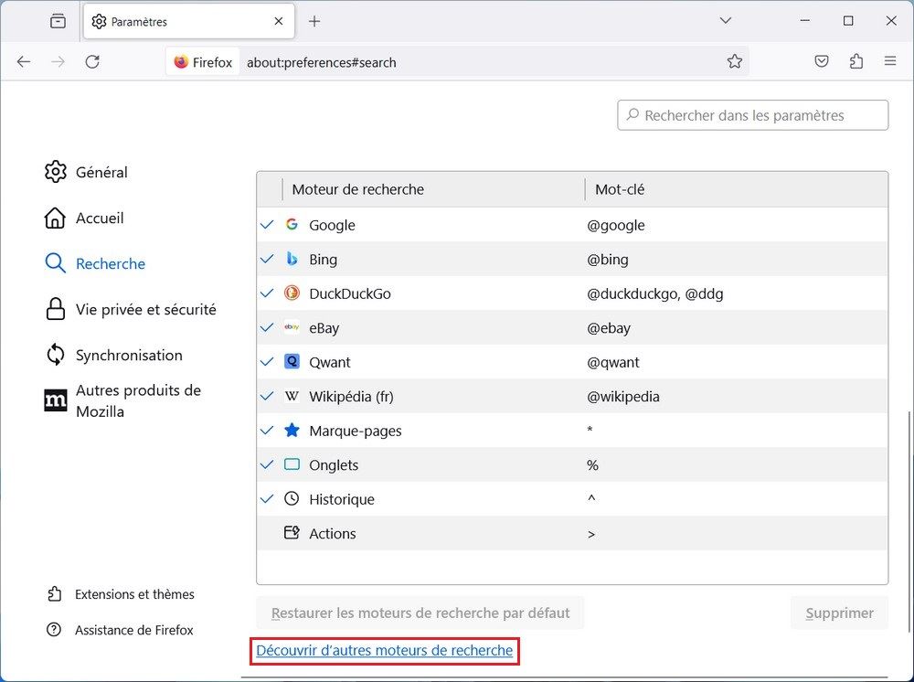Screen dimensions: 914x682
Task: Uncheck the Google search engine checkmark
Action: [x=267, y=225]
